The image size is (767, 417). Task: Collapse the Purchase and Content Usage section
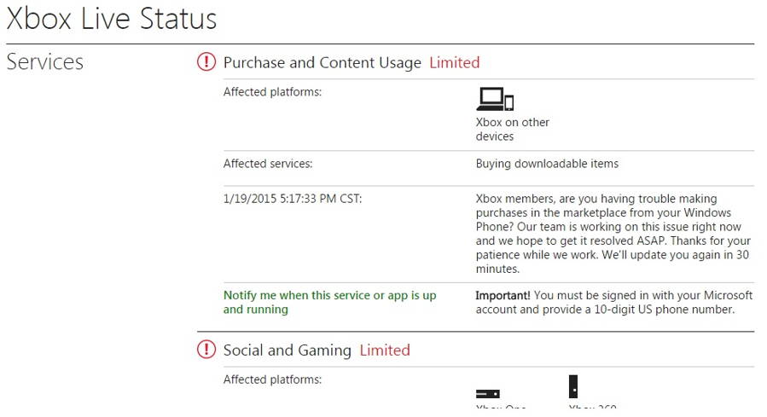[x=322, y=62]
